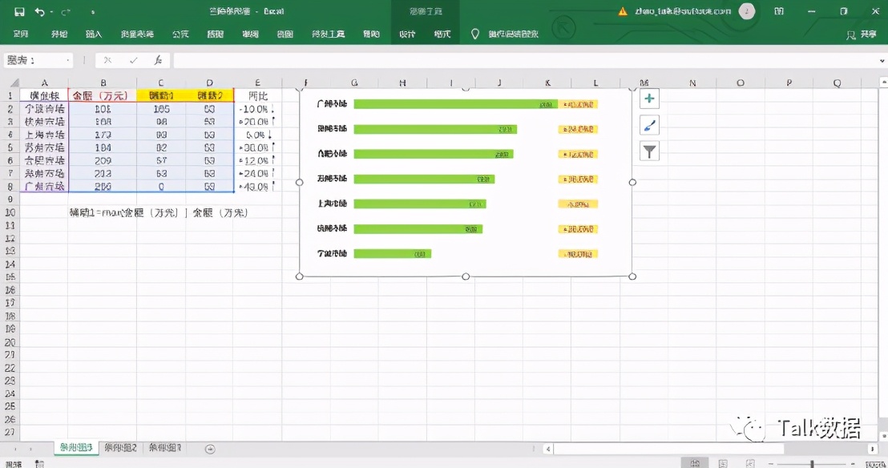Viewport: 888px width, 468px height.
Task: Switch to Normal view in status bar
Action: tap(695, 463)
